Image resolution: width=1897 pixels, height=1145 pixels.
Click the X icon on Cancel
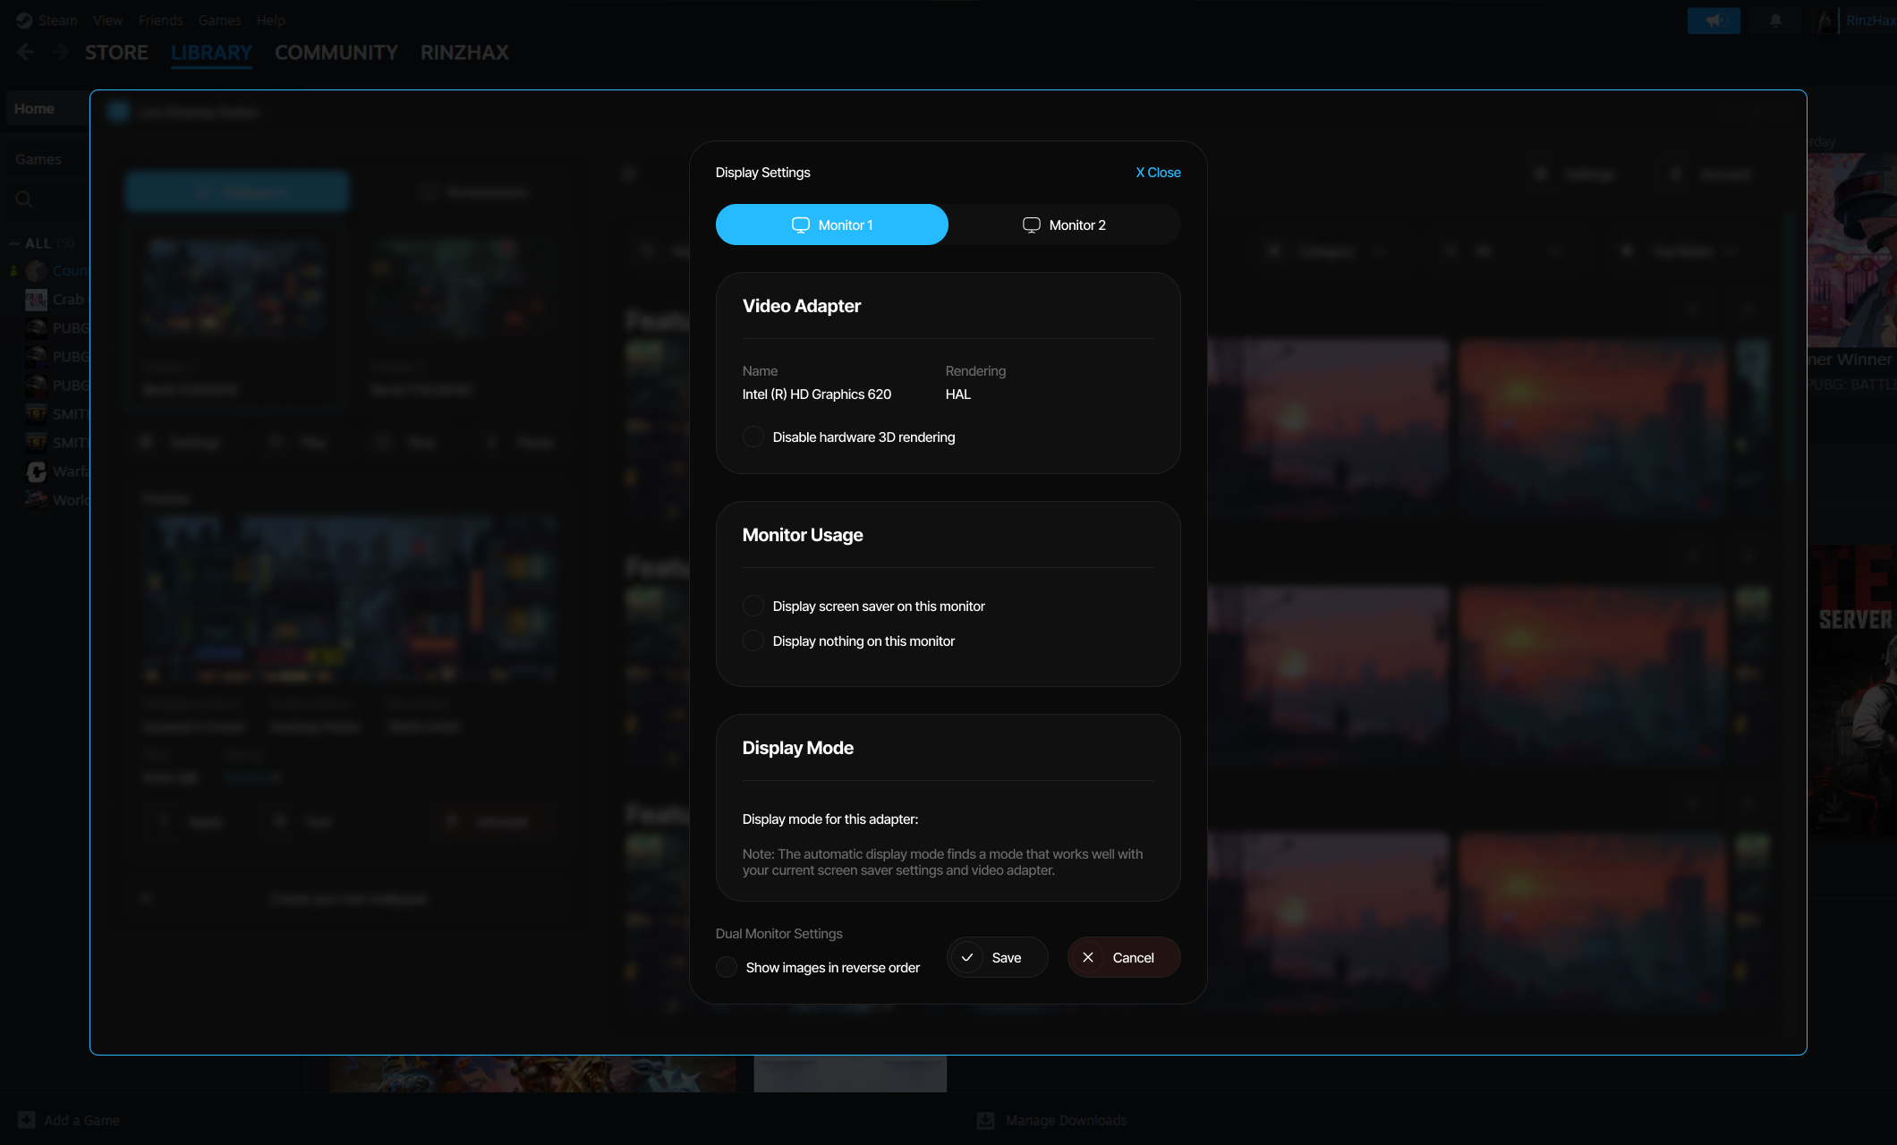click(x=1088, y=957)
